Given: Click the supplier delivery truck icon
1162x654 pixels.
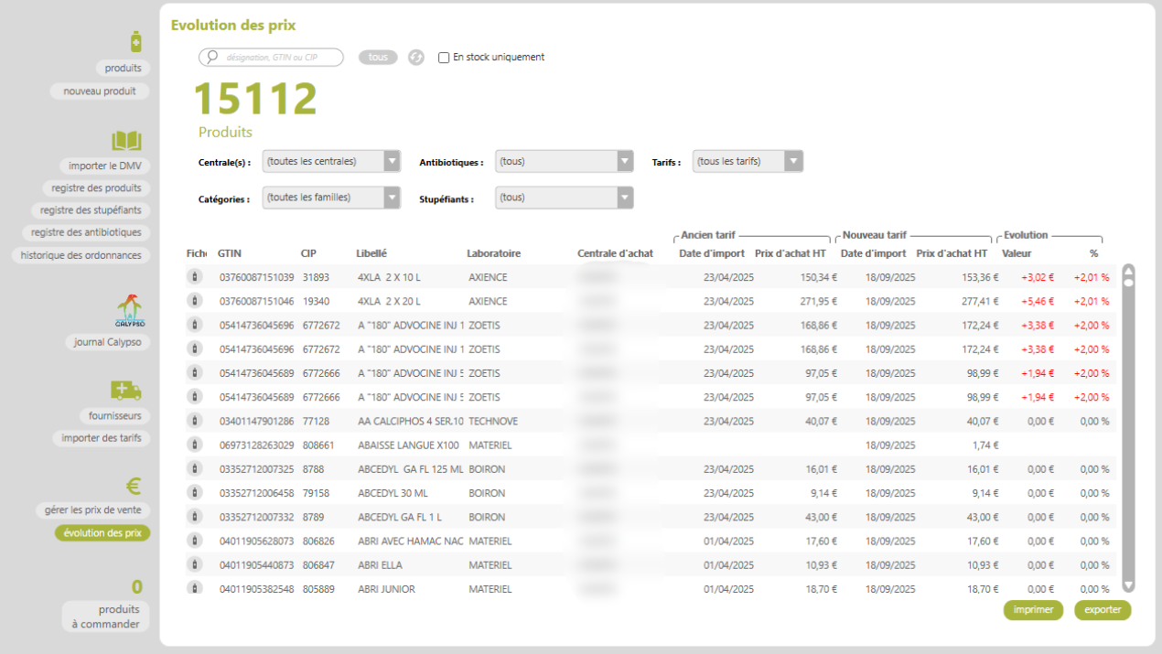Looking at the screenshot, I should point(126,391).
